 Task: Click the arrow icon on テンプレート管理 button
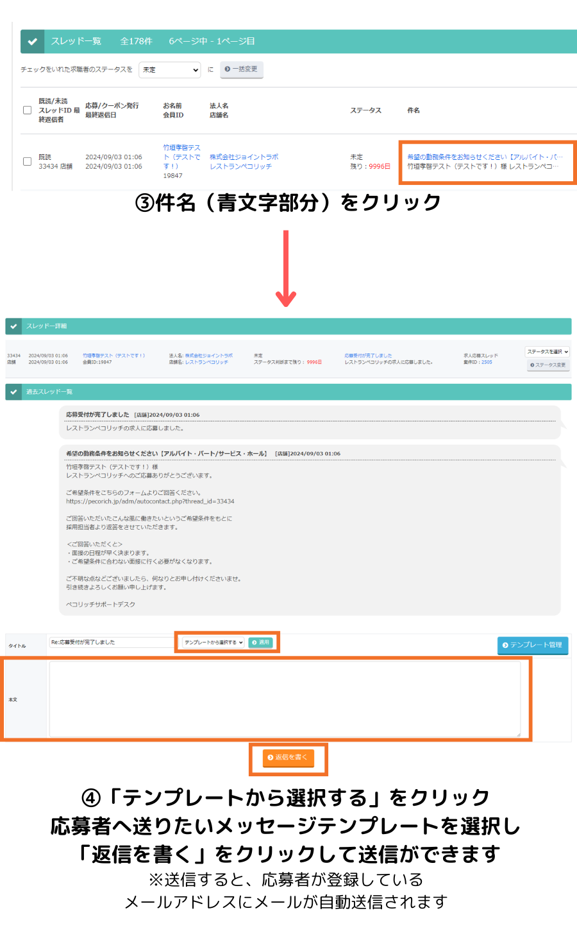point(504,646)
